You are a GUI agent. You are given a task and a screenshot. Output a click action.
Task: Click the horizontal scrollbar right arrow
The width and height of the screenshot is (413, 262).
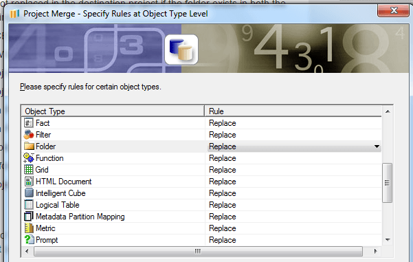coord(376,251)
